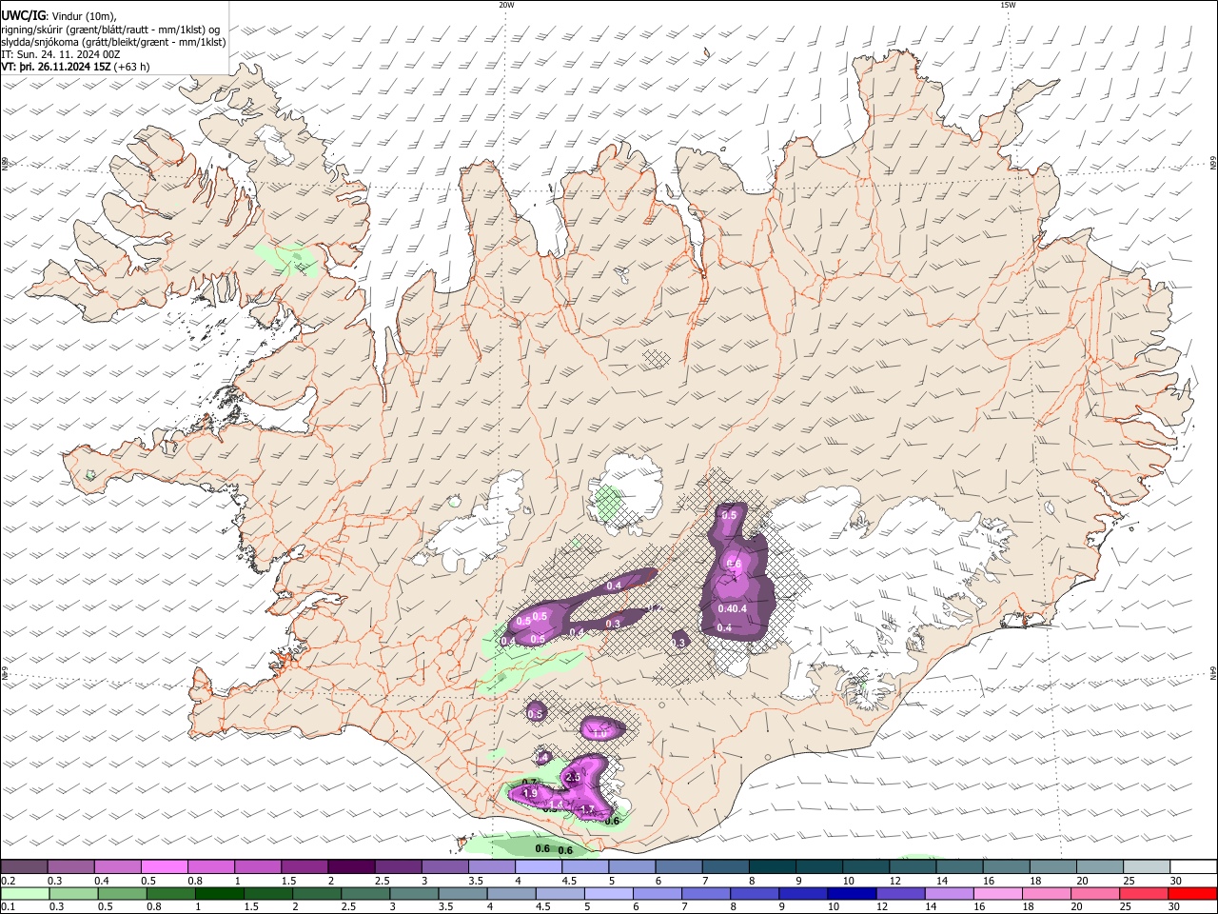Click the 'VT: þri. 26.11.2024 15Z (+63 h)' line
1218x914 pixels.
click(x=76, y=67)
